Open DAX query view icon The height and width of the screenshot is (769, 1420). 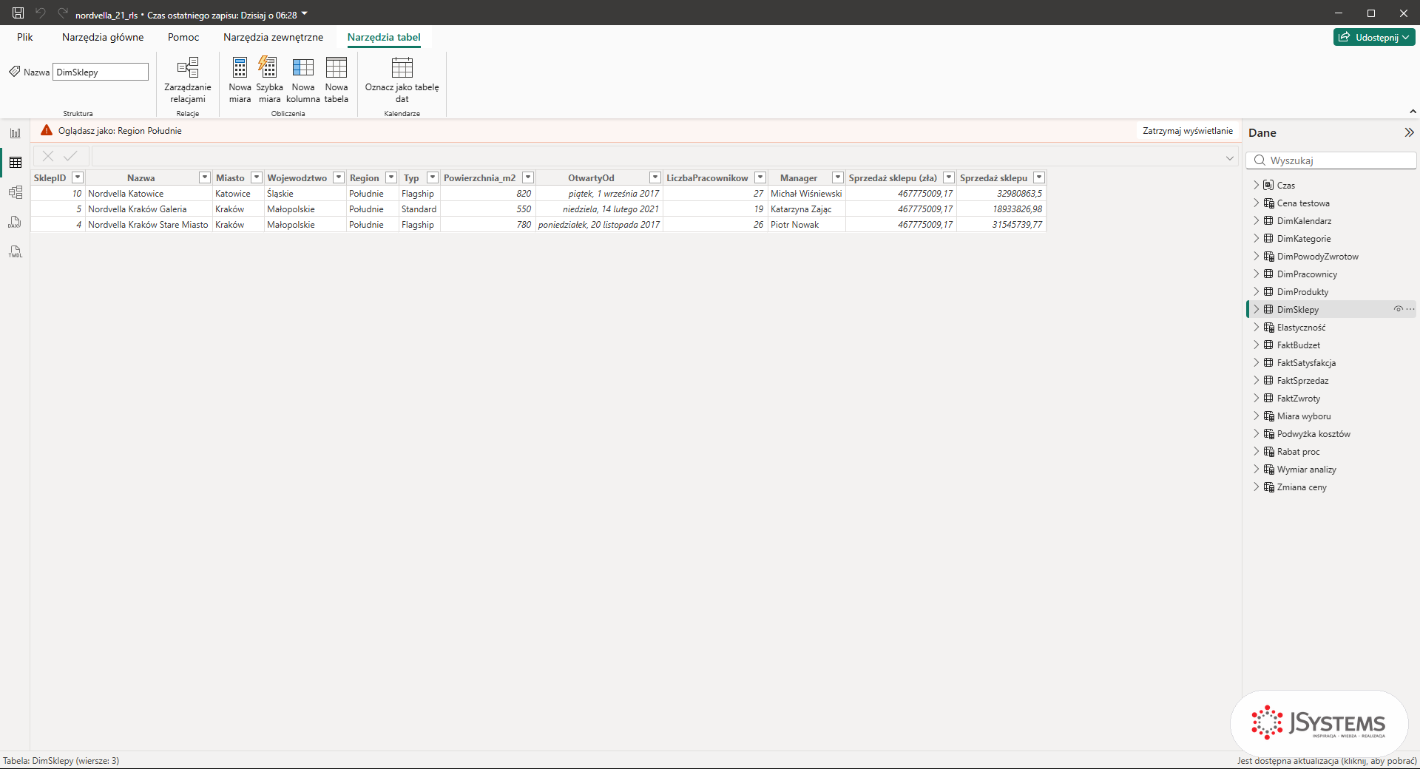click(15, 222)
